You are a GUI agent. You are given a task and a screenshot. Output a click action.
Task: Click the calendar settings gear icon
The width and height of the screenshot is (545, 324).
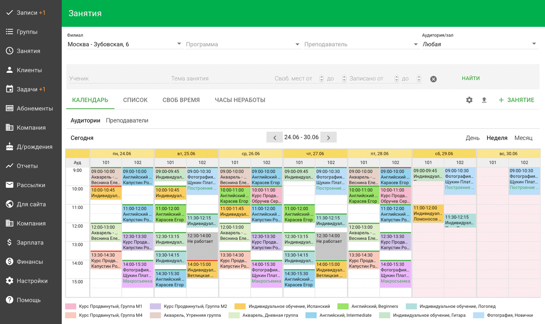469,100
